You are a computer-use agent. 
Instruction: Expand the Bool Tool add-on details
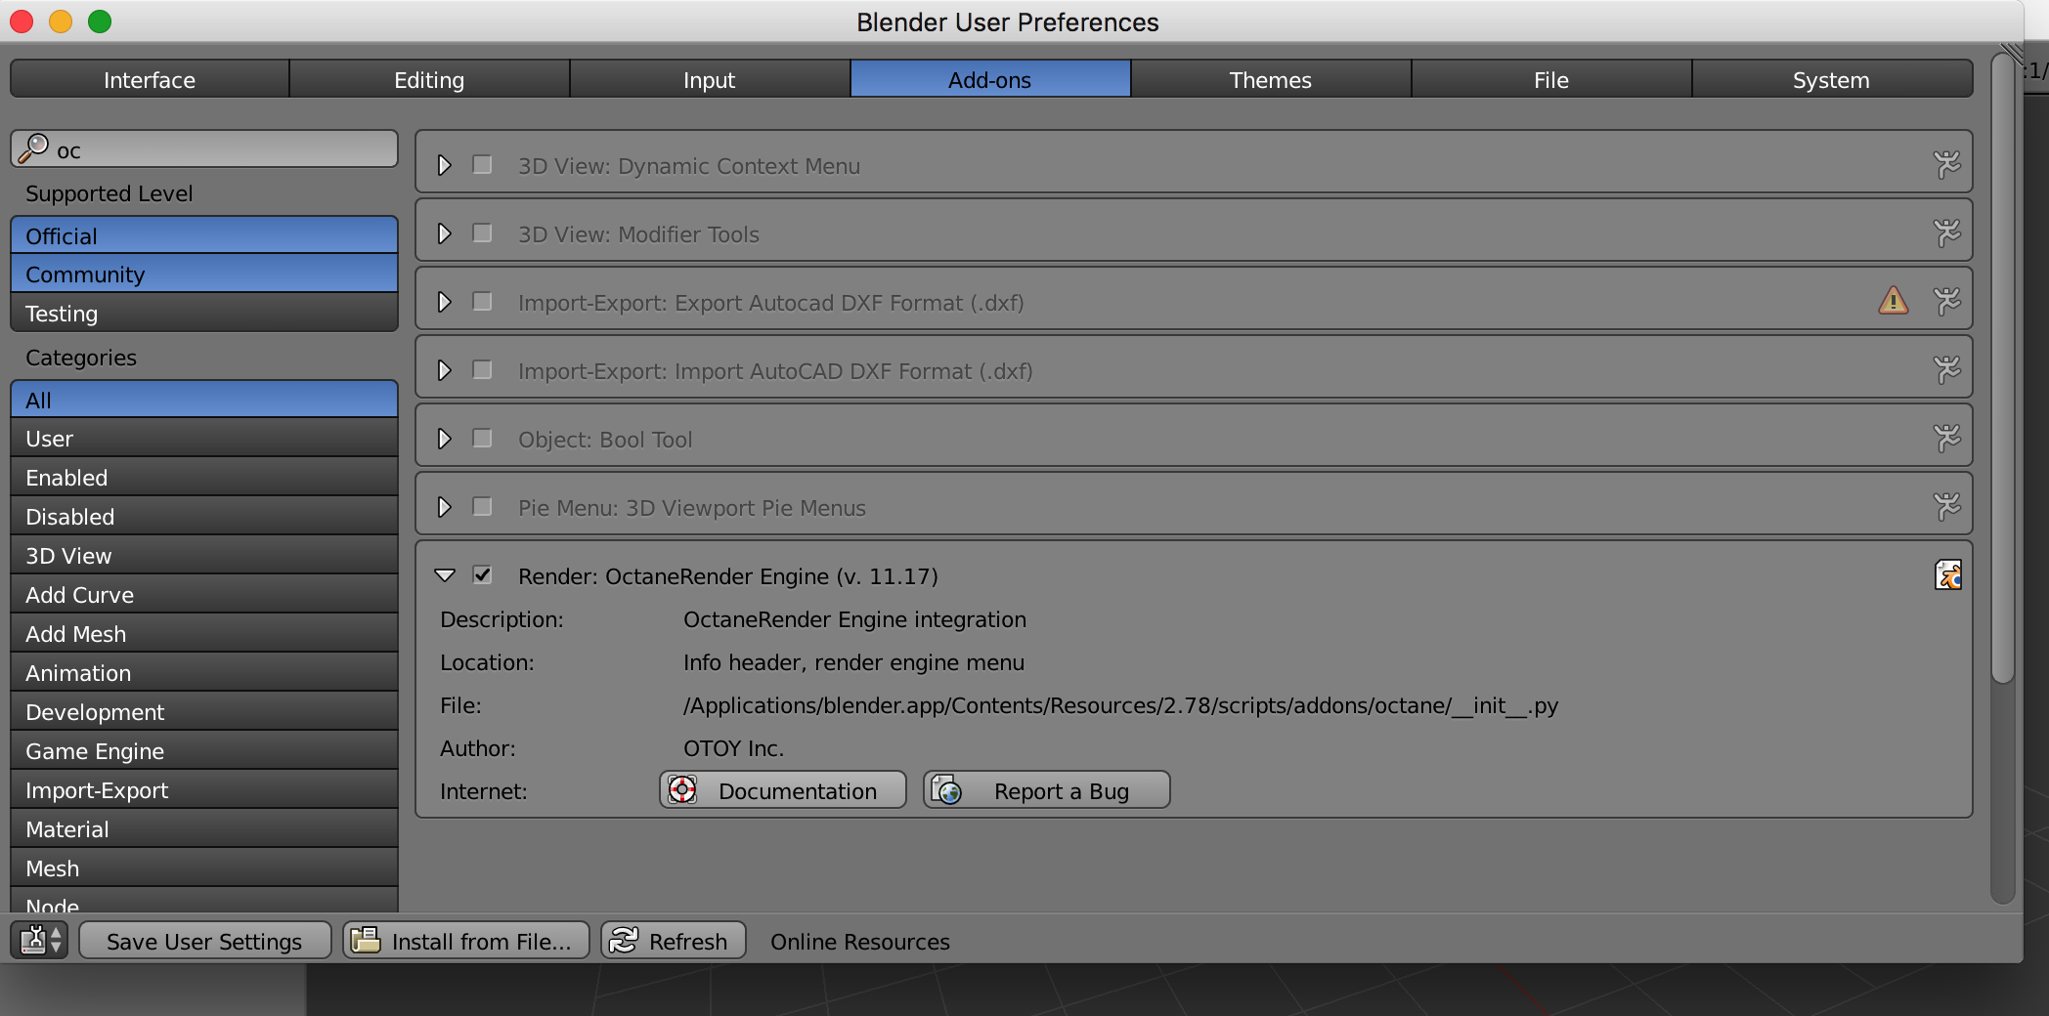point(445,439)
